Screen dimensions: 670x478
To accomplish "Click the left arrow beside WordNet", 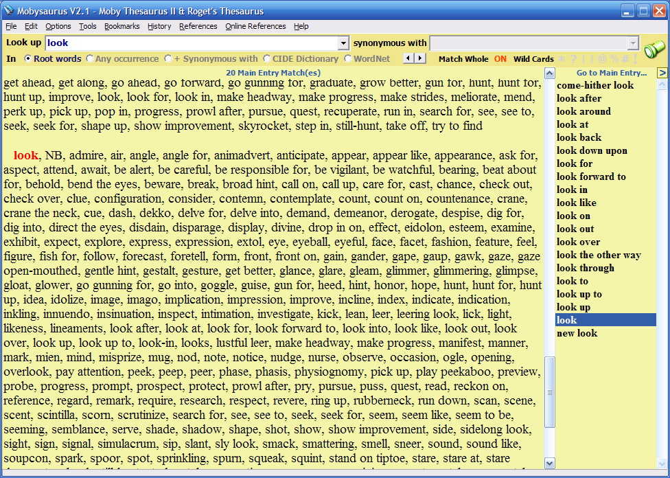I will coord(409,58).
